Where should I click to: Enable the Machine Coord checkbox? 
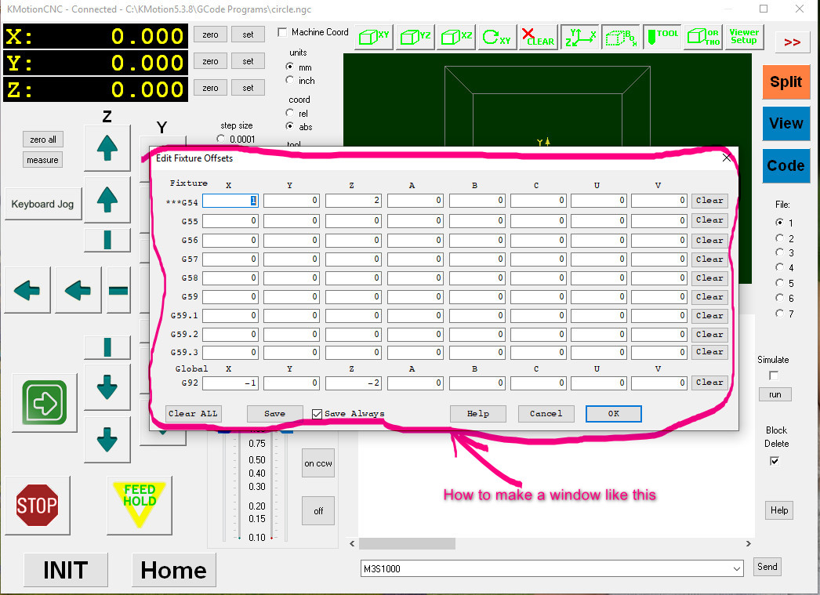282,33
